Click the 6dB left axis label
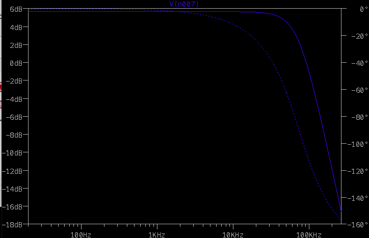 pos(16,9)
